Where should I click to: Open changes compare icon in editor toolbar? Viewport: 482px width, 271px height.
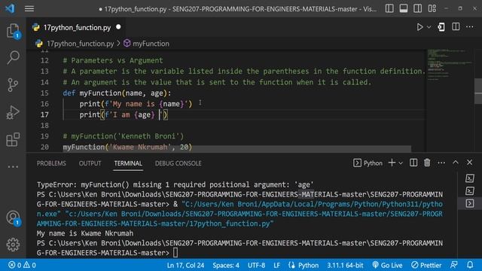coord(441,27)
